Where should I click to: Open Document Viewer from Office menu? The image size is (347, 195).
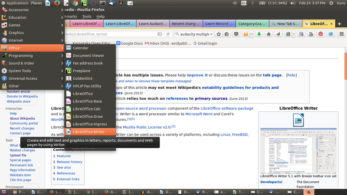pos(90,55)
